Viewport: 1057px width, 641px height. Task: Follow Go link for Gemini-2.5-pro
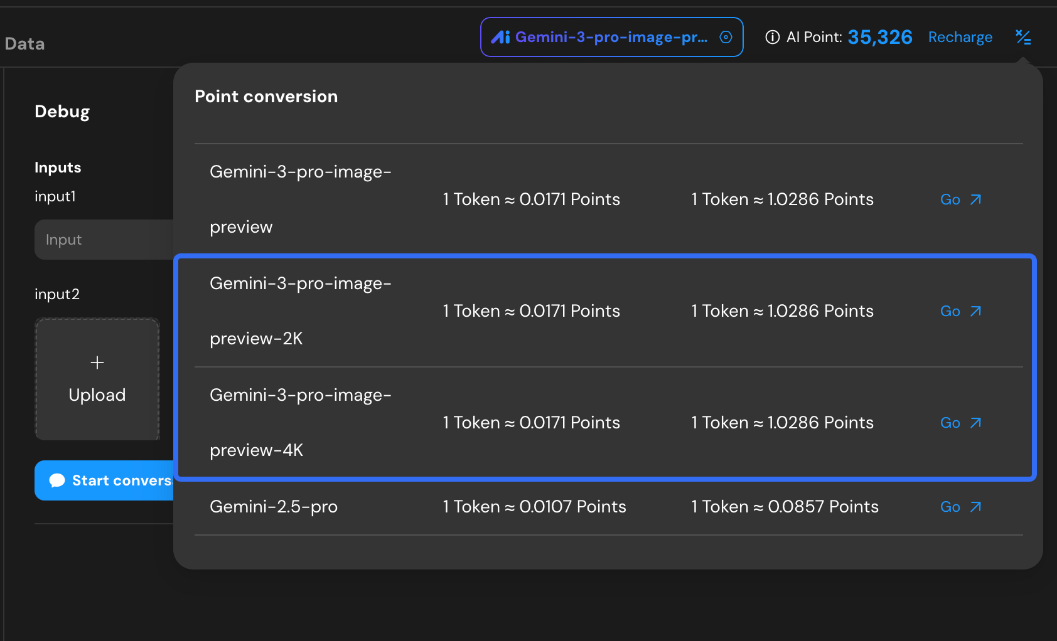(x=950, y=507)
